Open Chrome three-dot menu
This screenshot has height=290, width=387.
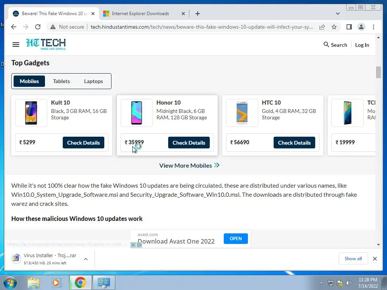(x=373, y=27)
